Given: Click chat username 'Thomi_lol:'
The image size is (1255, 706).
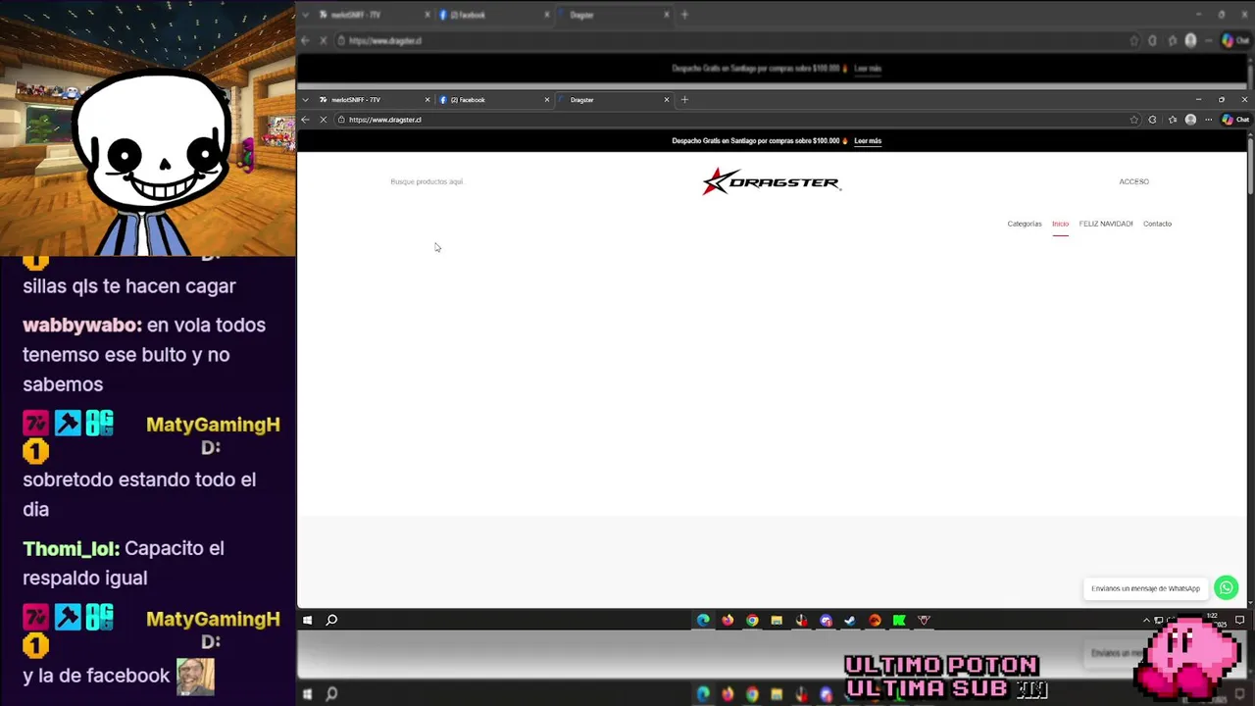Looking at the screenshot, I should [x=72, y=548].
